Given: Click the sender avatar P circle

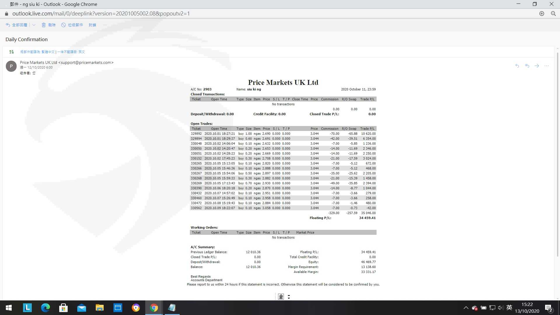Looking at the screenshot, I should pos(11,66).
